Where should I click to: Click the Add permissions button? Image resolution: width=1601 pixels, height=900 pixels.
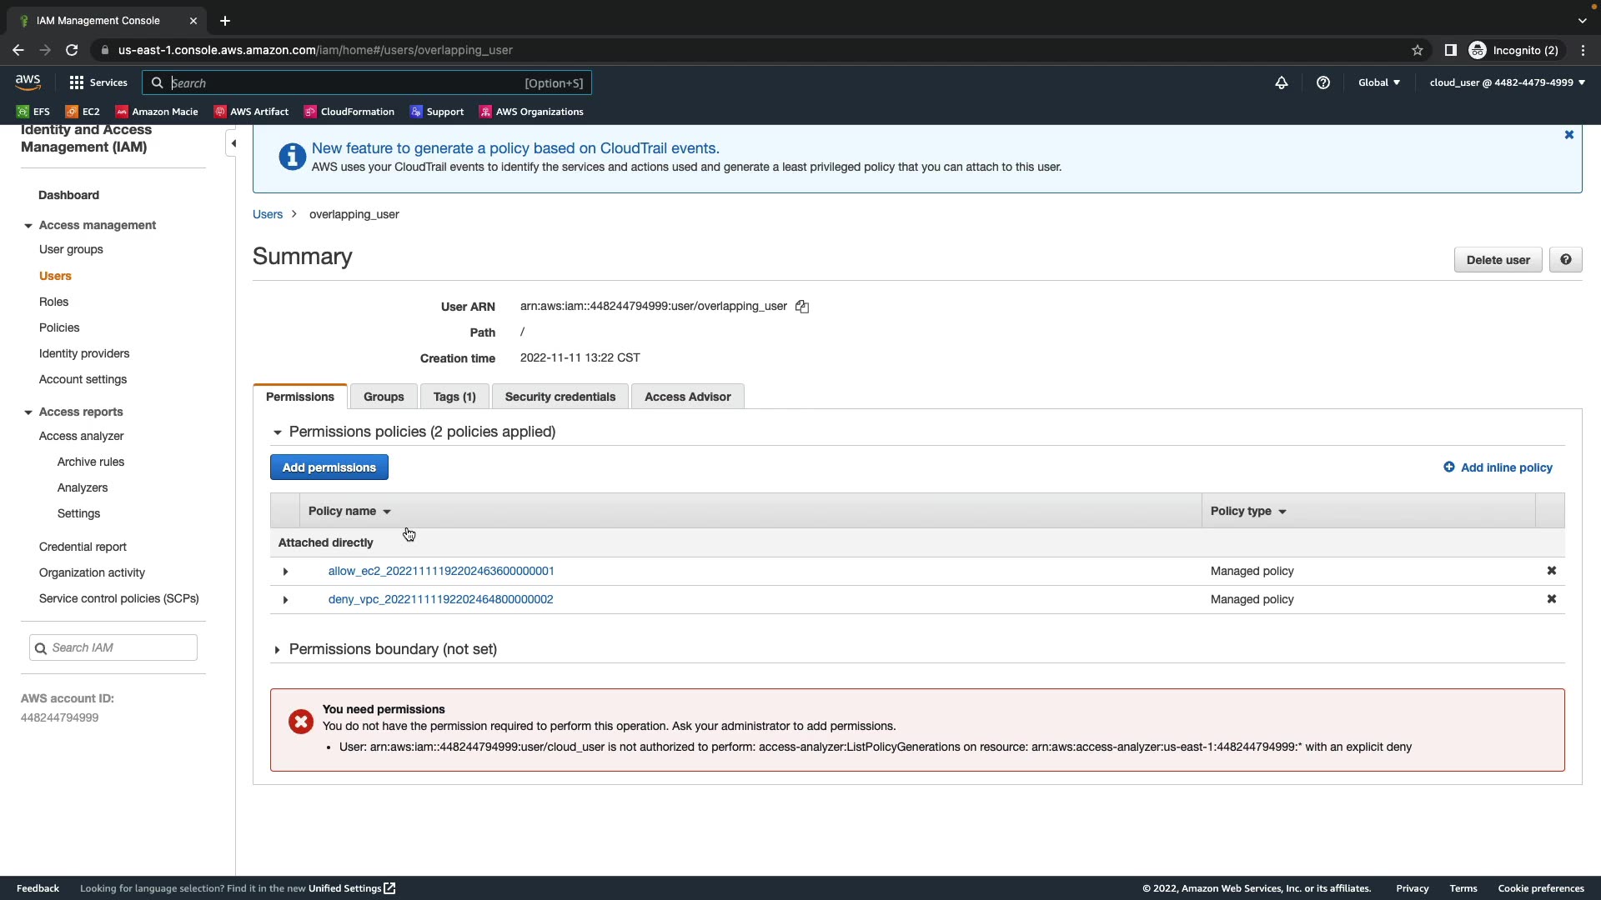click(329, 467)
